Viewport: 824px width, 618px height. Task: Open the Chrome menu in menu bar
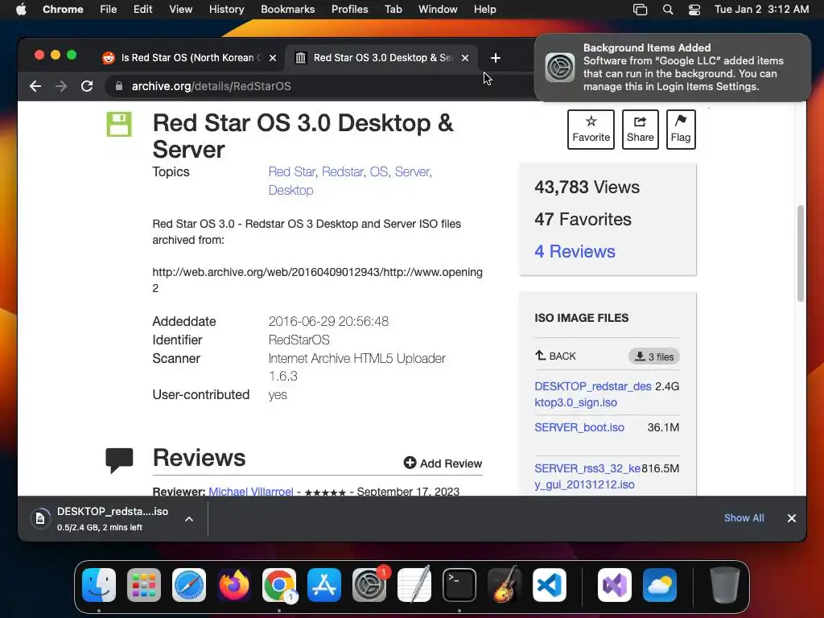[x=63, y=10]
